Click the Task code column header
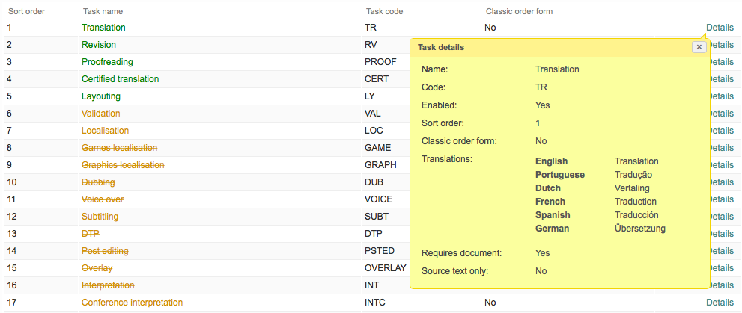The width and height of the screenshot is (742, 313). point(385,12)
